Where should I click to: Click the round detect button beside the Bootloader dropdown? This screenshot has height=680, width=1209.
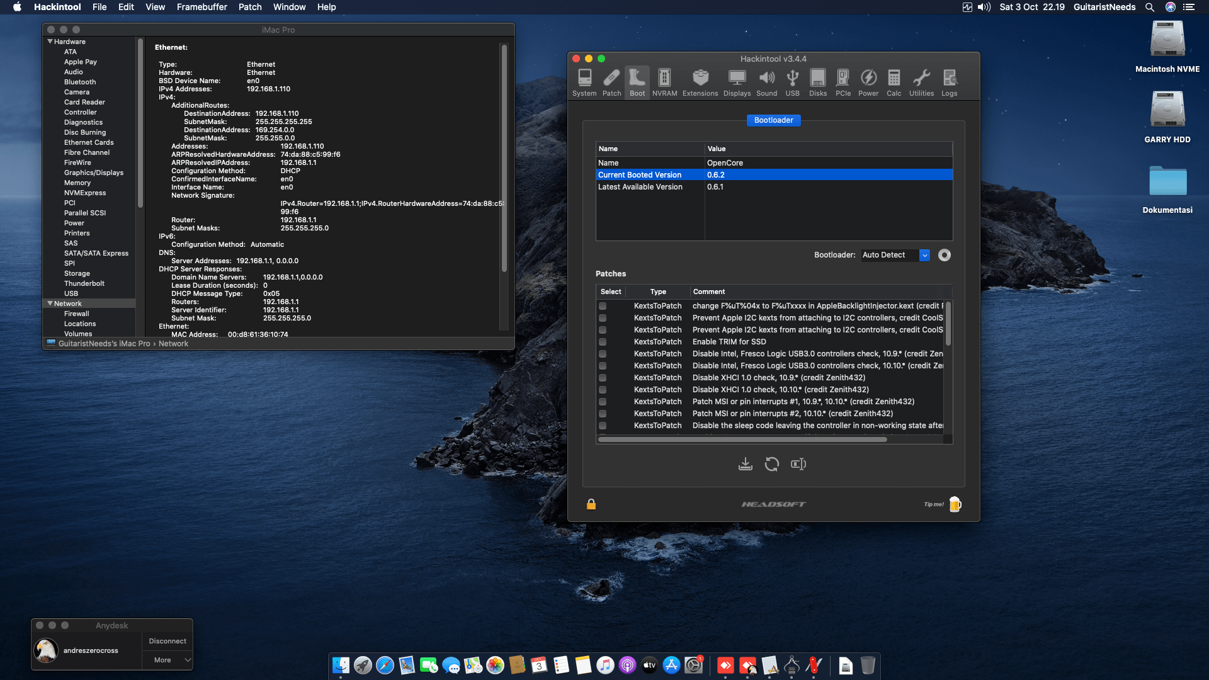(x=945, y=255)
